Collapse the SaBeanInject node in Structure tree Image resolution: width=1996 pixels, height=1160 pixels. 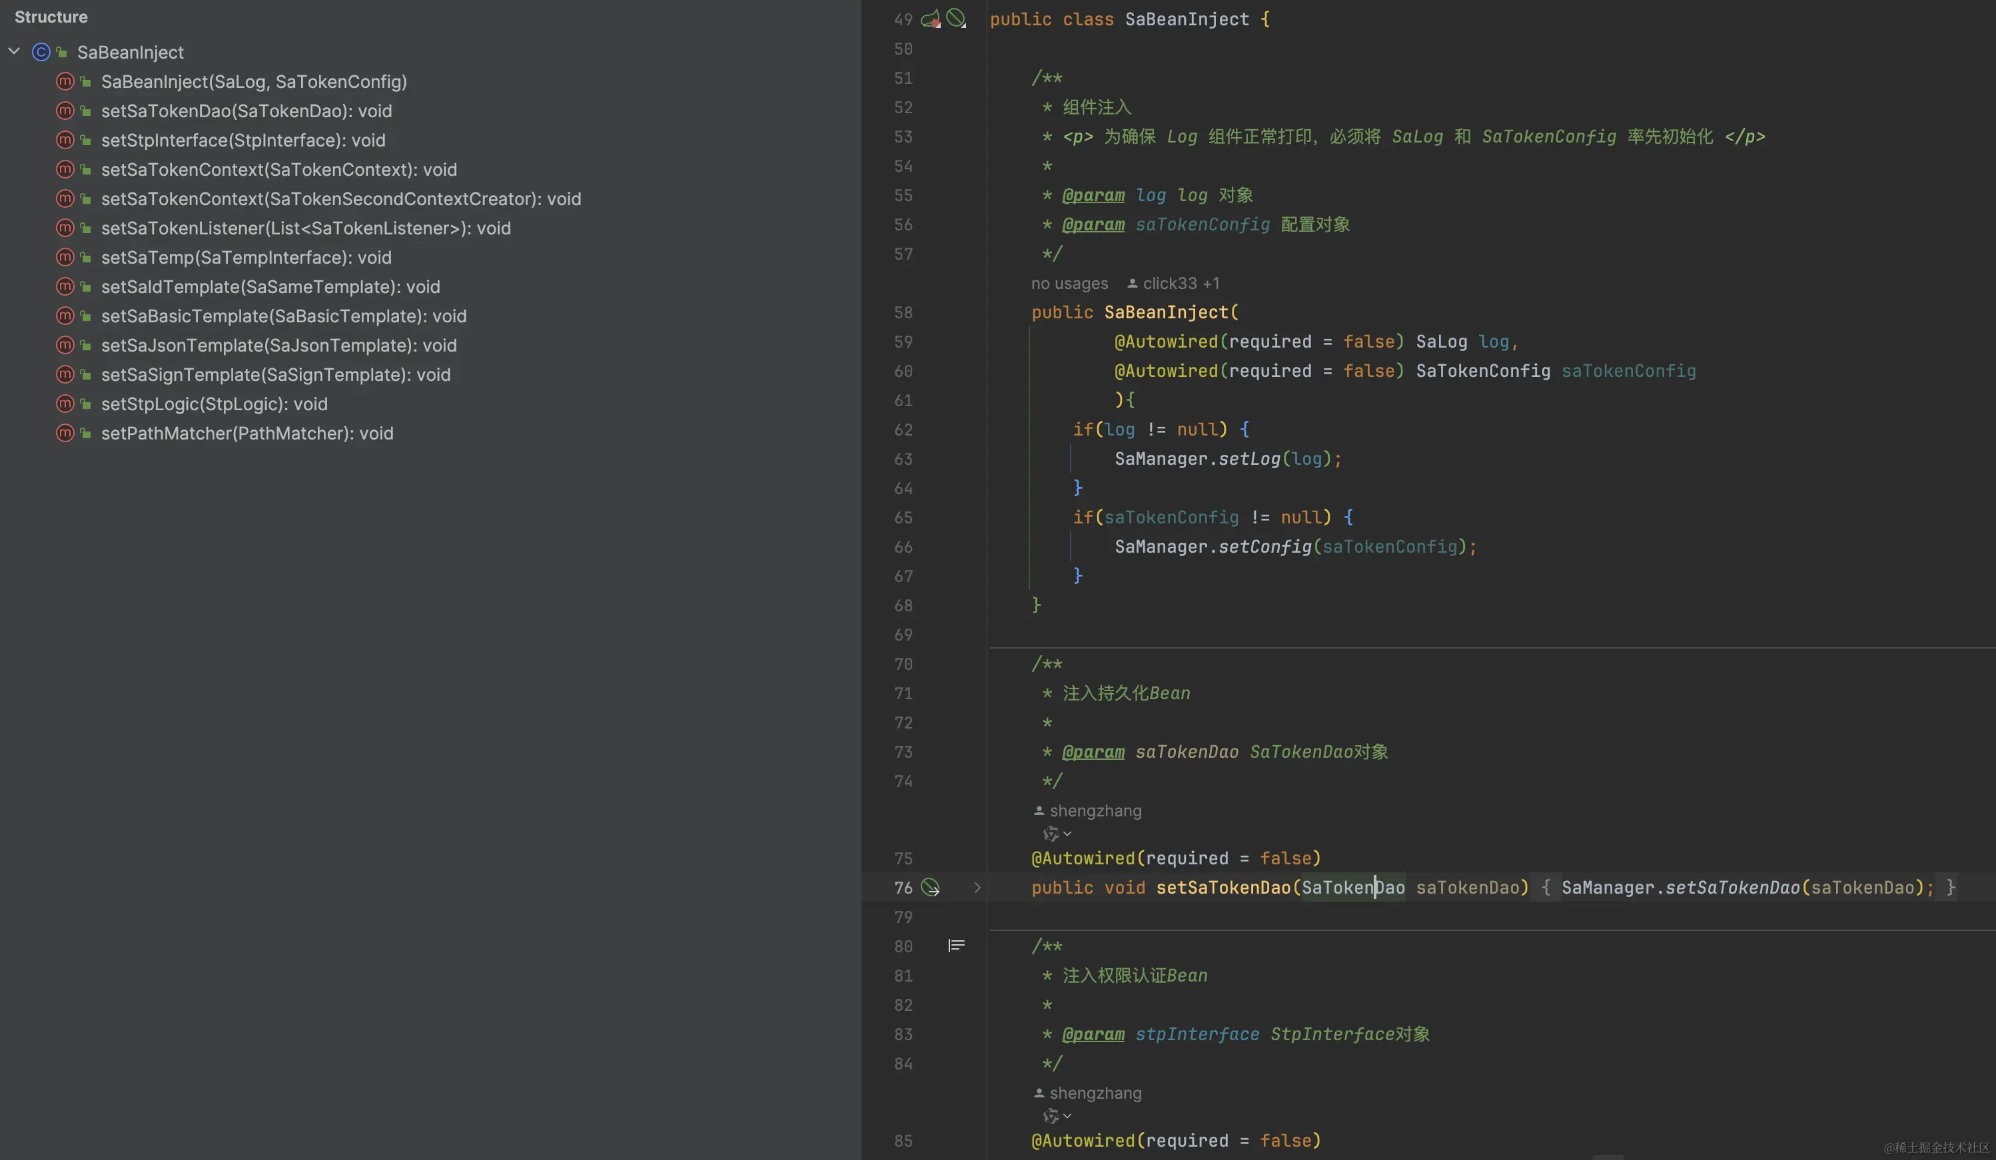pos(14,51)
